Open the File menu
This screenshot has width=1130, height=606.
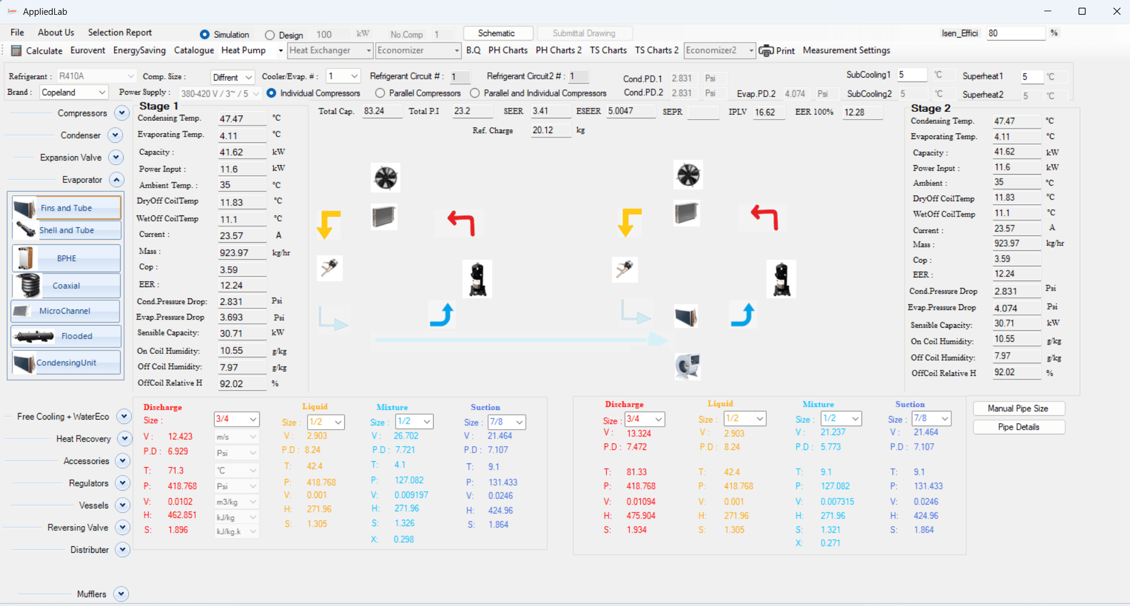click(17, 33)
